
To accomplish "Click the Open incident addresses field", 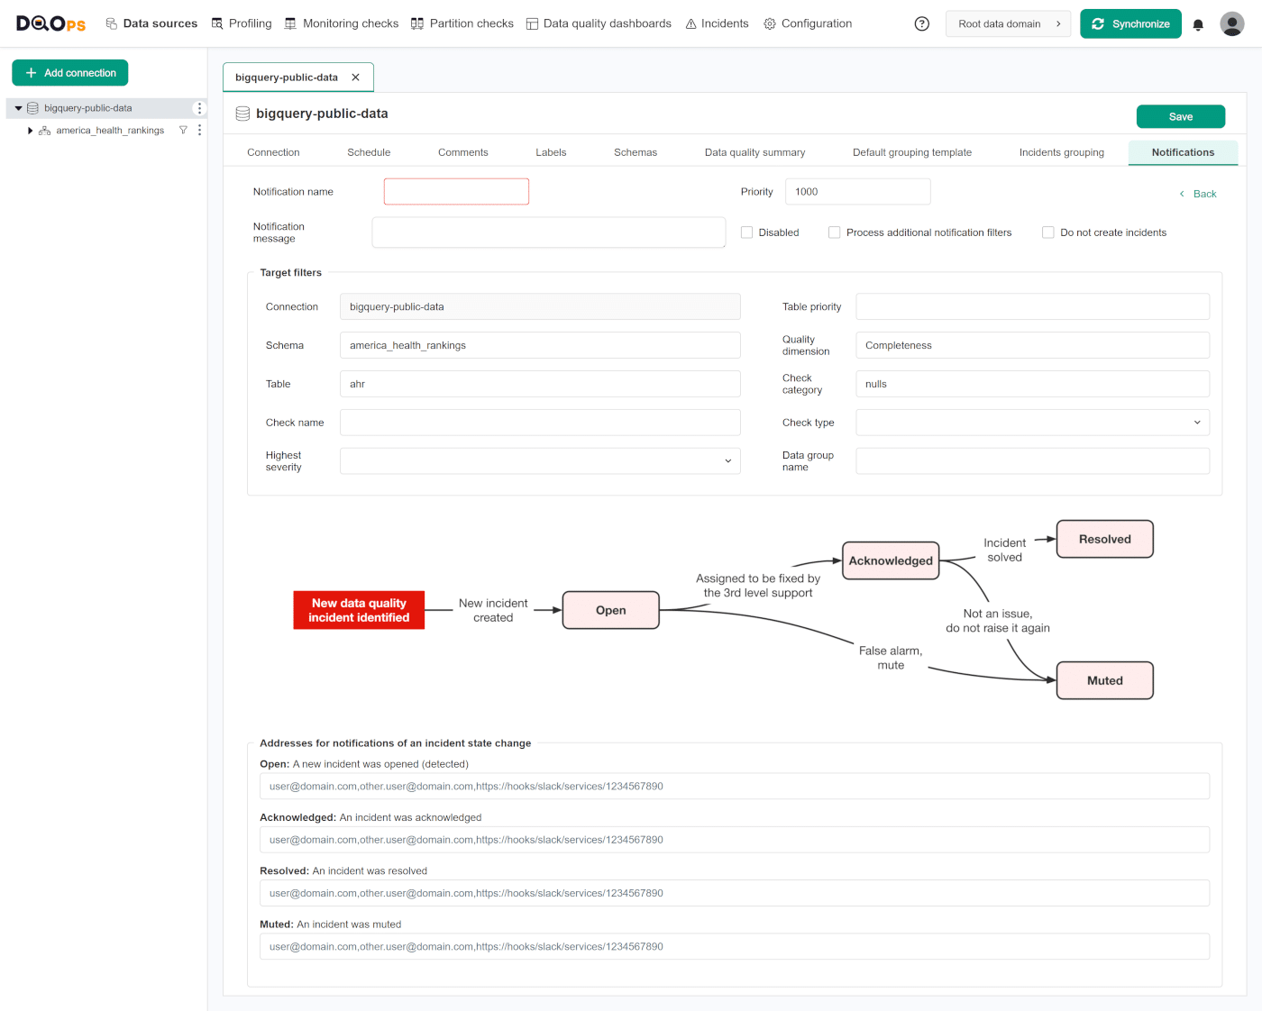I will point(735,787).
